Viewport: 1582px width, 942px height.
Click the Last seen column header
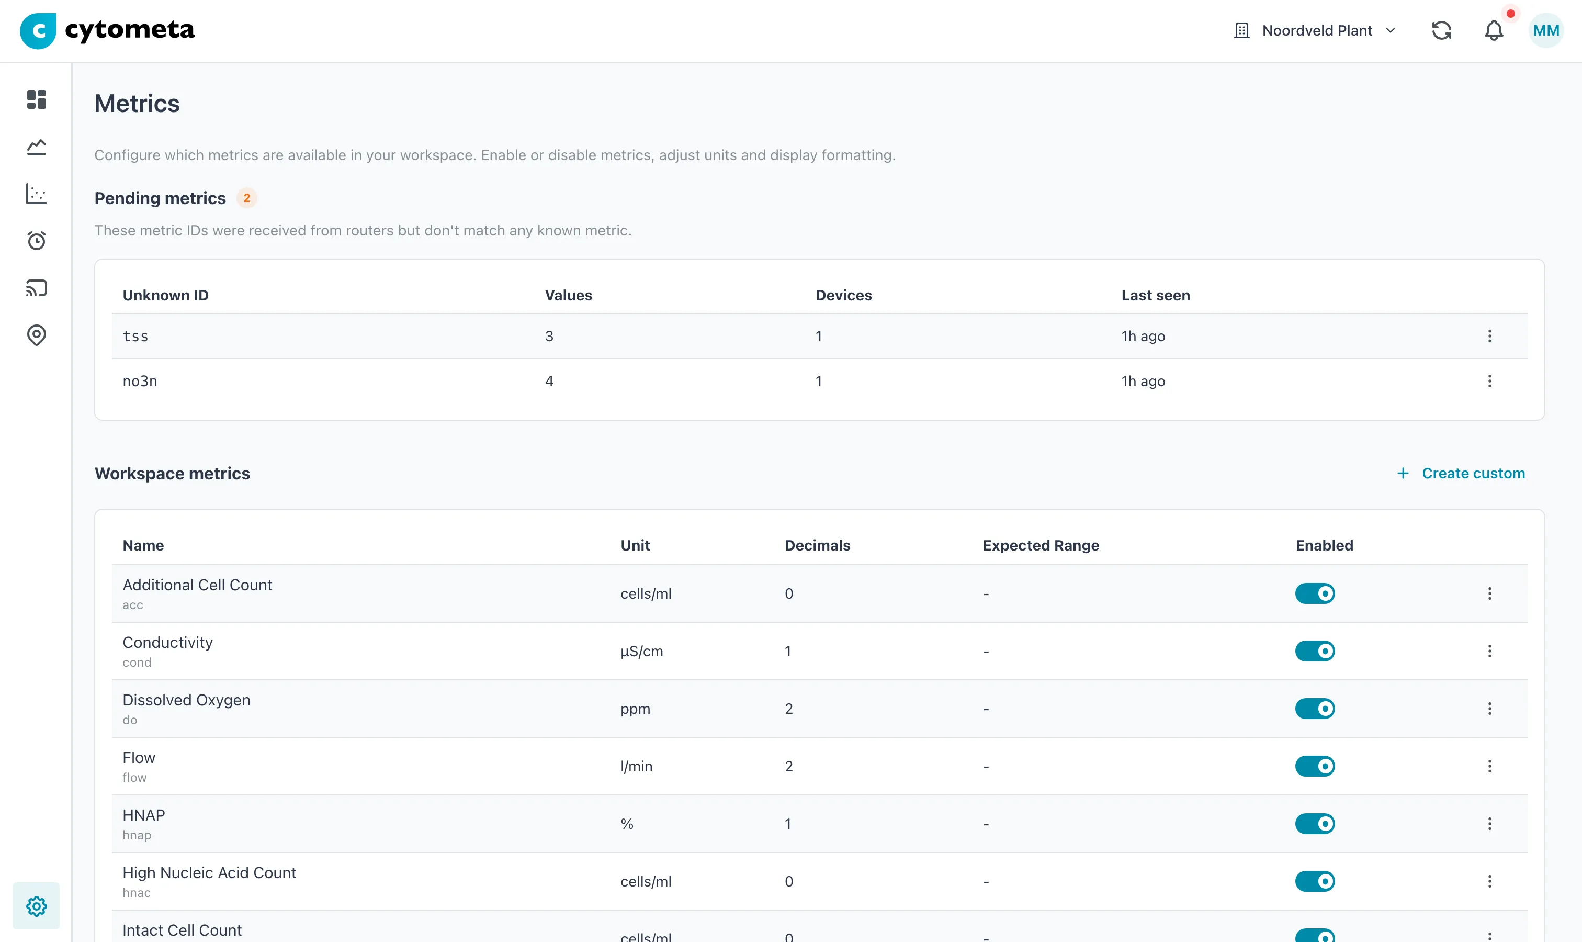(x=1155, y=295)
